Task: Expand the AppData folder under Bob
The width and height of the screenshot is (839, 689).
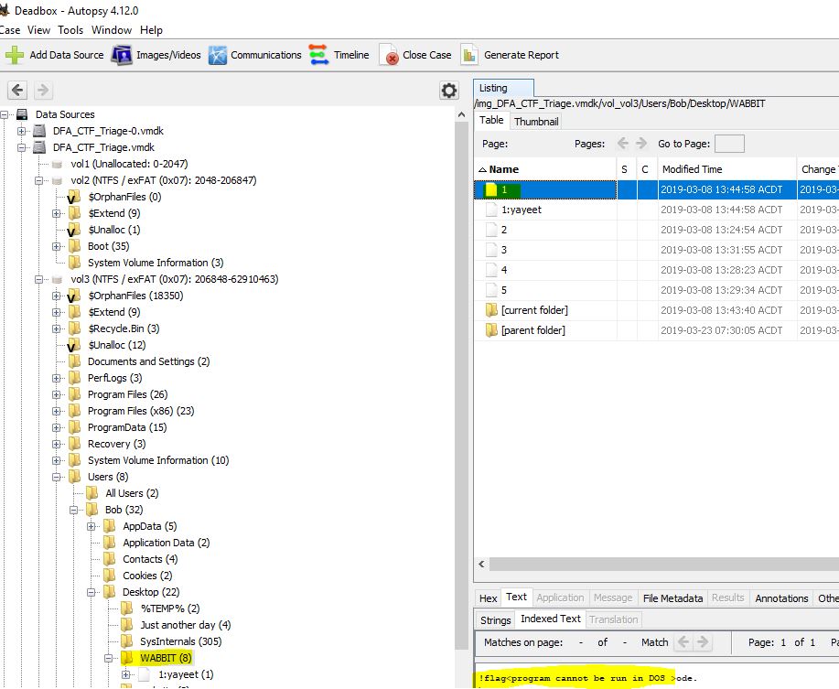Action: [91, 526]
